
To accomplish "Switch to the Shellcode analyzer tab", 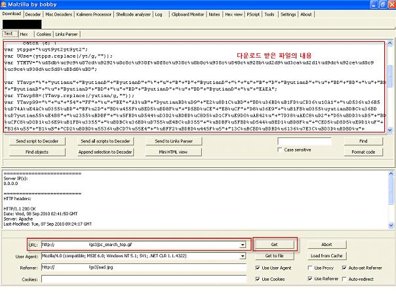I will tap(133, 14).
